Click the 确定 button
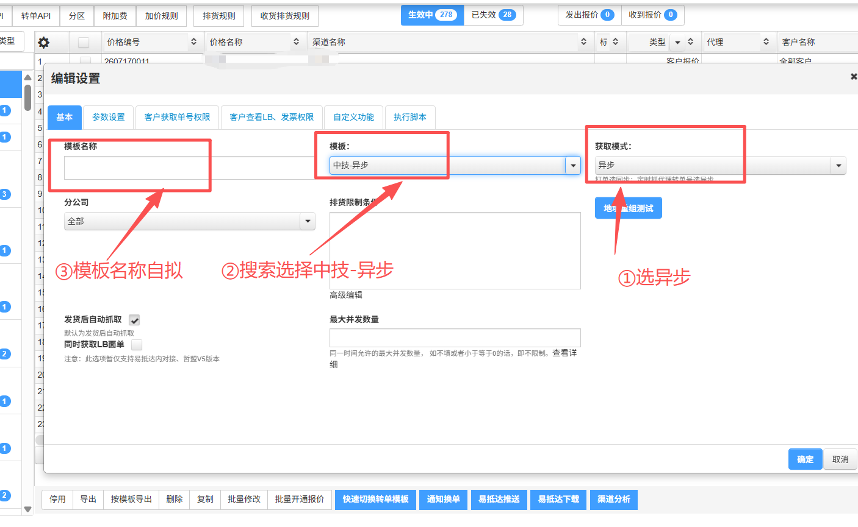 tap(806, 459)
